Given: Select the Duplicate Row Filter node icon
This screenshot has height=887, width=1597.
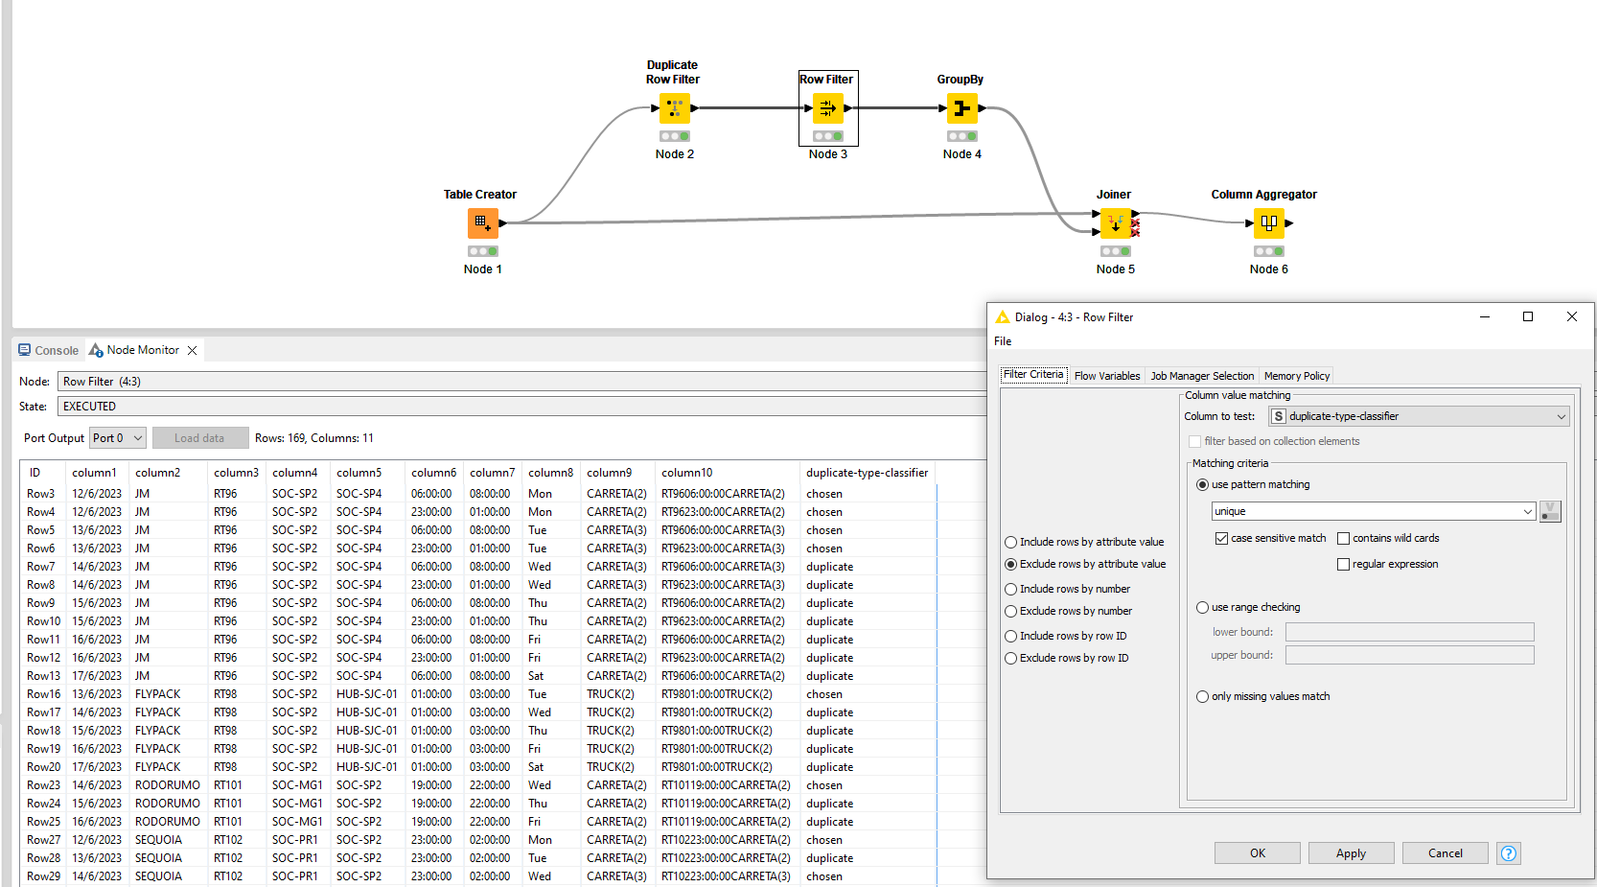Looking at the screenshot, I should coord(675,108).
